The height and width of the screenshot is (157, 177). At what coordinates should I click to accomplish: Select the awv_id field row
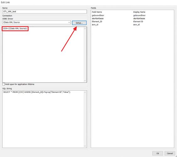tap(132, 24)
